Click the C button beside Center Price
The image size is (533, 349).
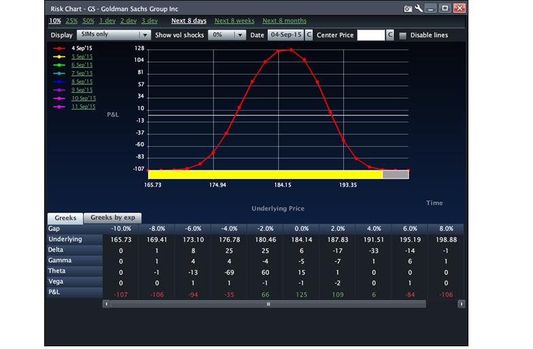click(x=390, y=35)
